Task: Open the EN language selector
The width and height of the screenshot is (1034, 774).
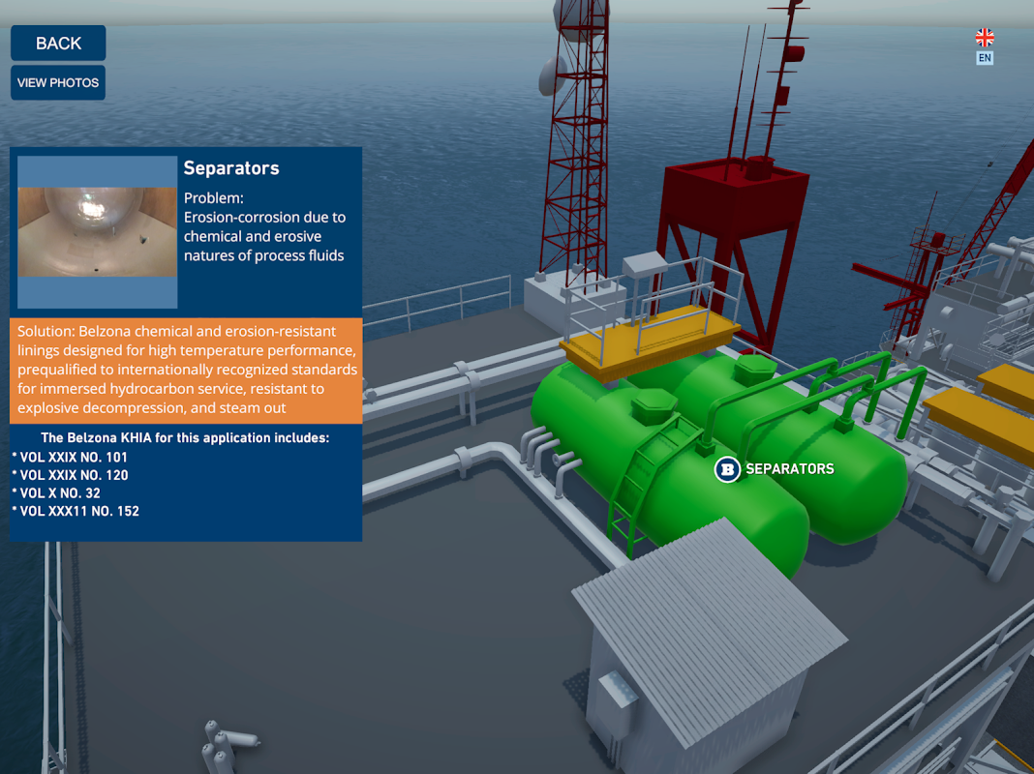Action: tap(985, 58)
